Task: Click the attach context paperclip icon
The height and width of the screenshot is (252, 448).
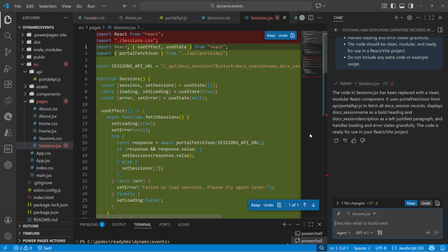Action: (x=339, y=213)
